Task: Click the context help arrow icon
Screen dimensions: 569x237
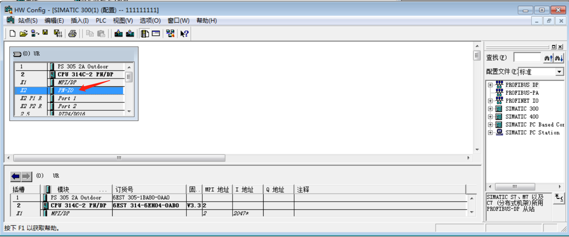Action: 184,33
